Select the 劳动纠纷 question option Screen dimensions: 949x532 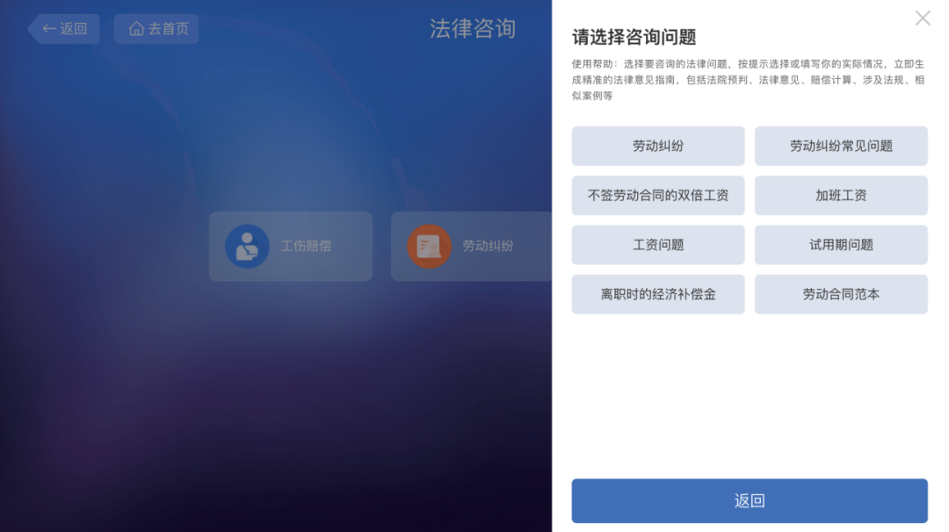pyautogui.click(x=658, y=146)
